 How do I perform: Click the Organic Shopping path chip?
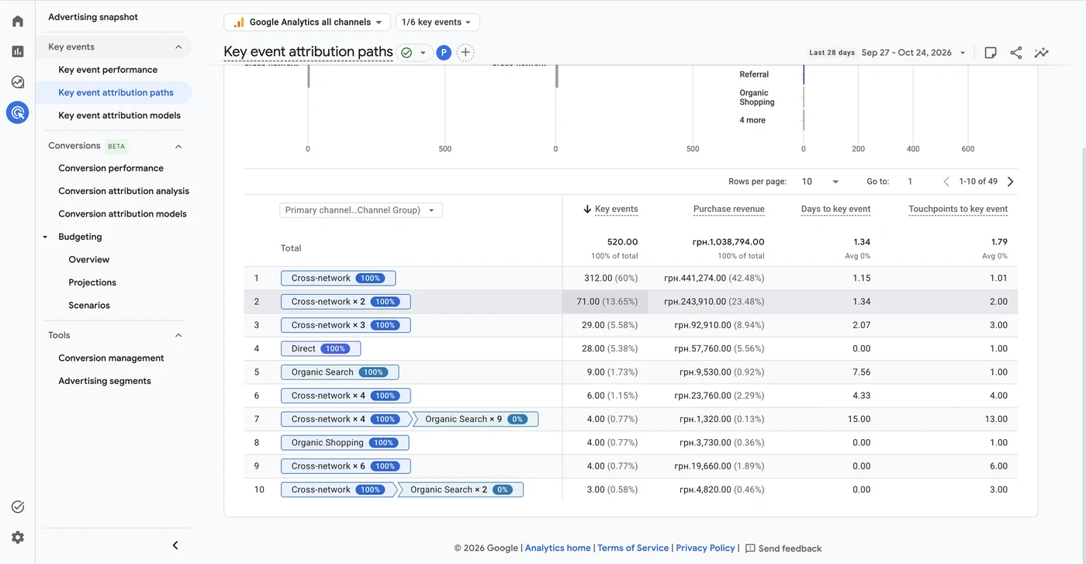pyautogui.click(x=344, y=443)
